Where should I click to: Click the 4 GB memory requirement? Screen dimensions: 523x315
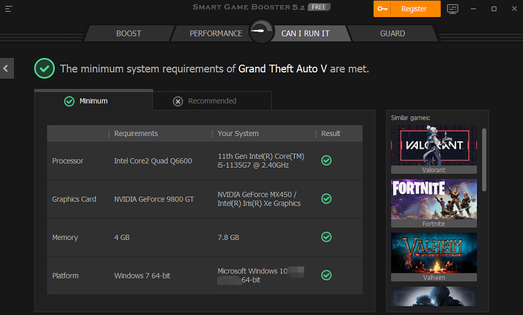tap(122, 238)
